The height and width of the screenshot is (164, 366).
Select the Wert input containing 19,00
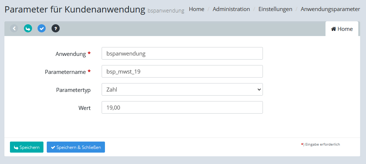[182, 107]
